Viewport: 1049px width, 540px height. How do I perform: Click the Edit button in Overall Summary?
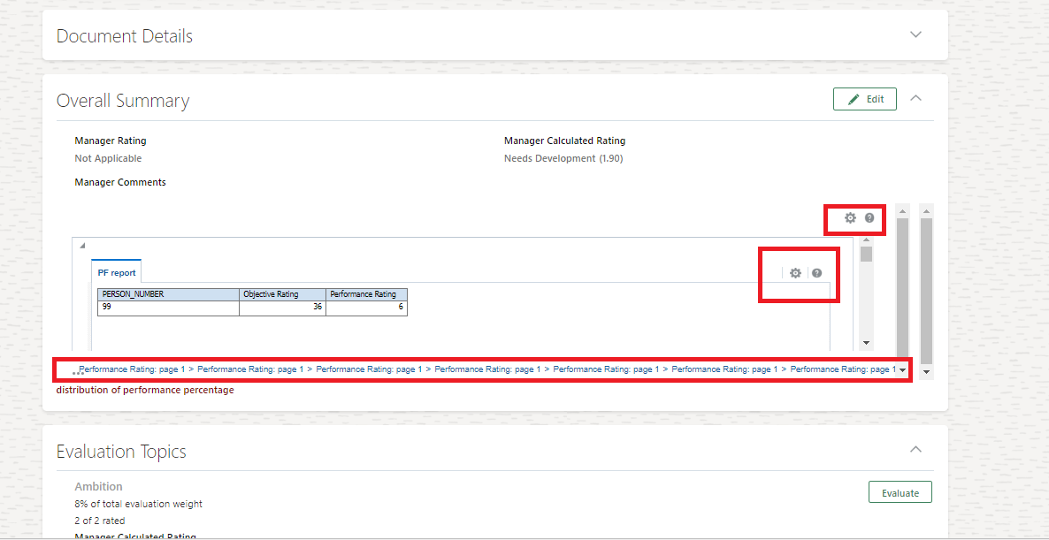pos(864,98)
